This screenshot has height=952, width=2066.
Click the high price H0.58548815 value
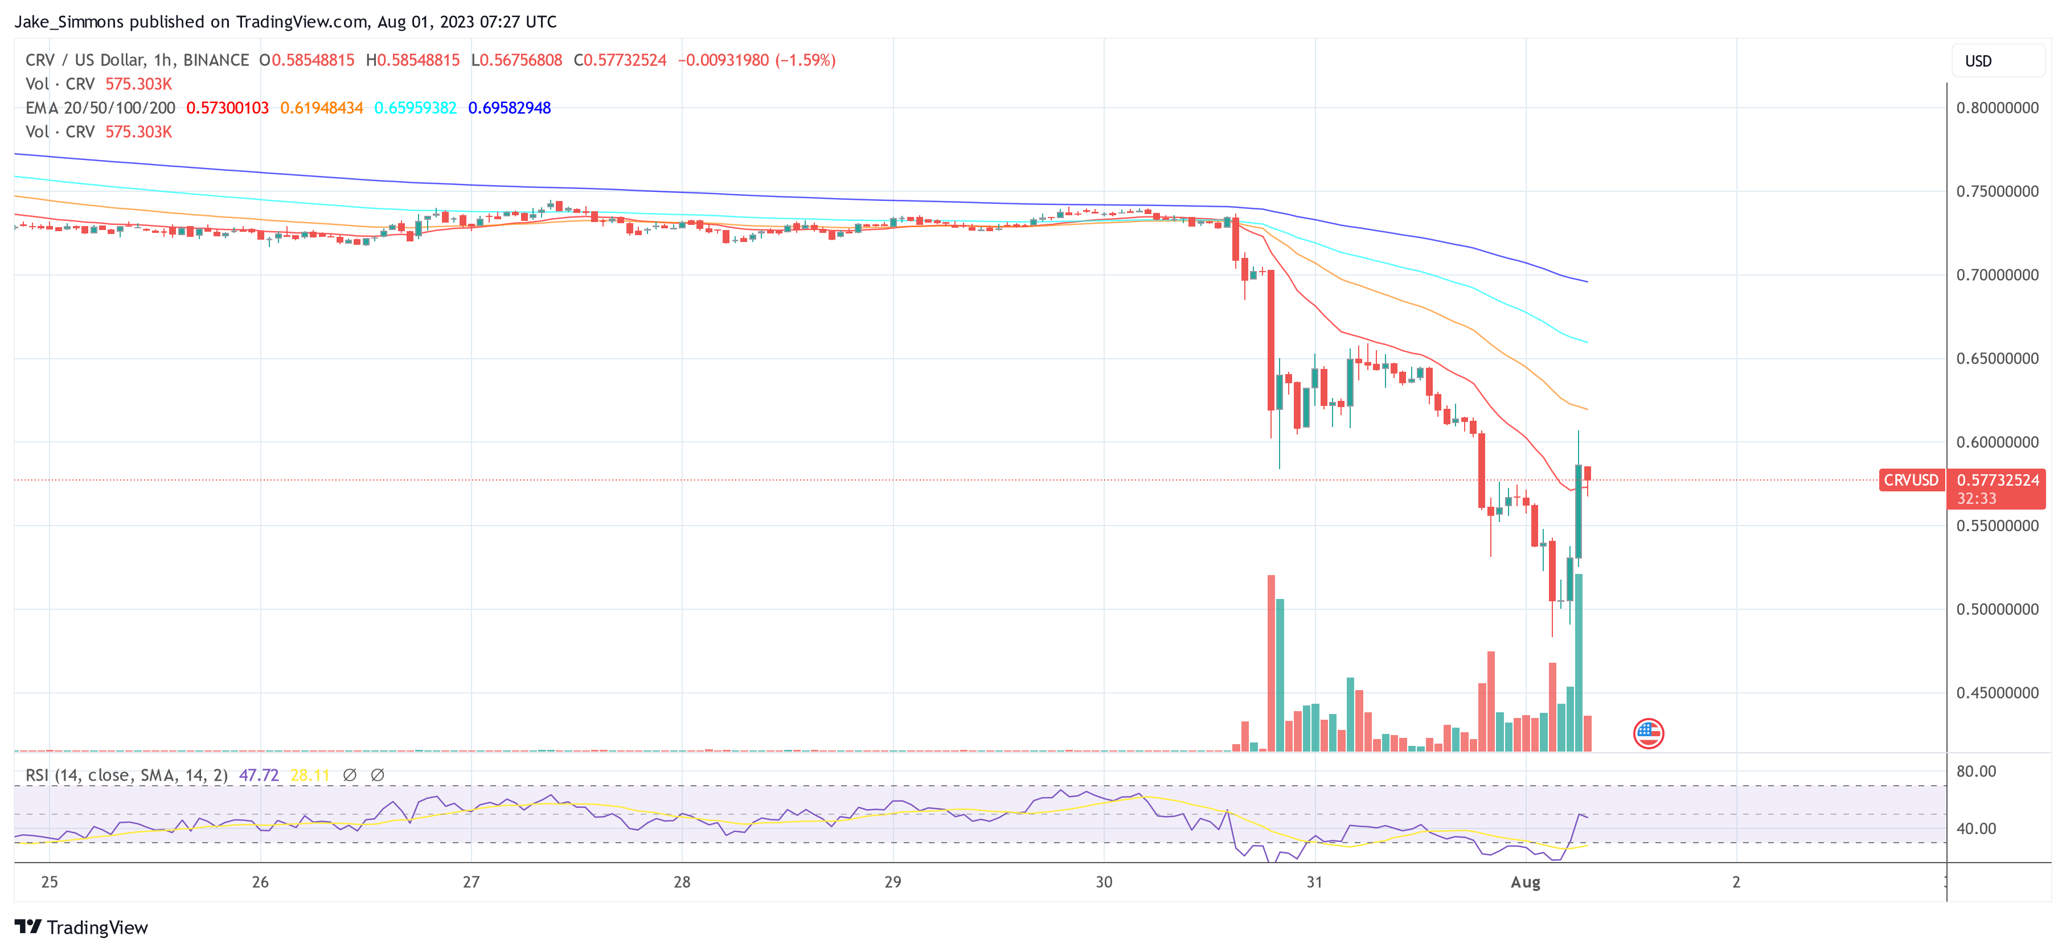click(x=413, y=60)
